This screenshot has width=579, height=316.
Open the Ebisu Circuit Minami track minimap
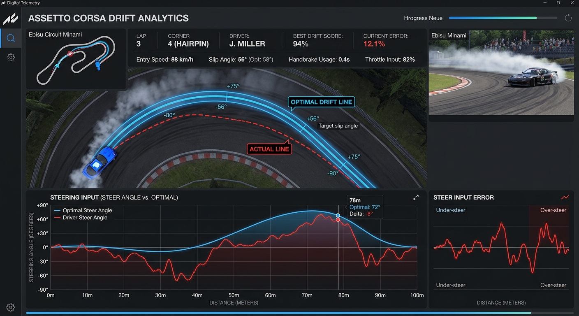click(76, 59)
